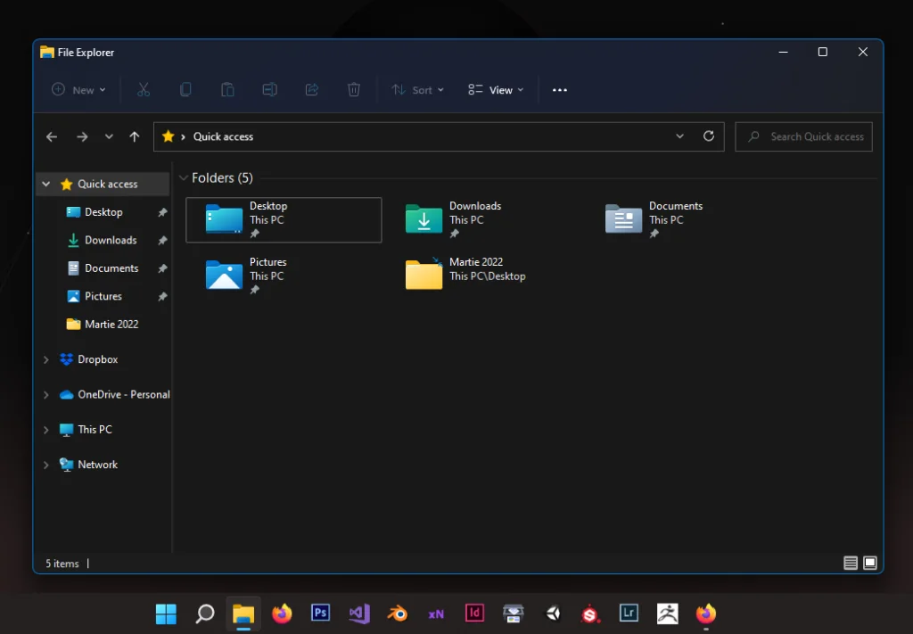
Task: Open the See more ellipsis menu
Action: click(560, 90)
